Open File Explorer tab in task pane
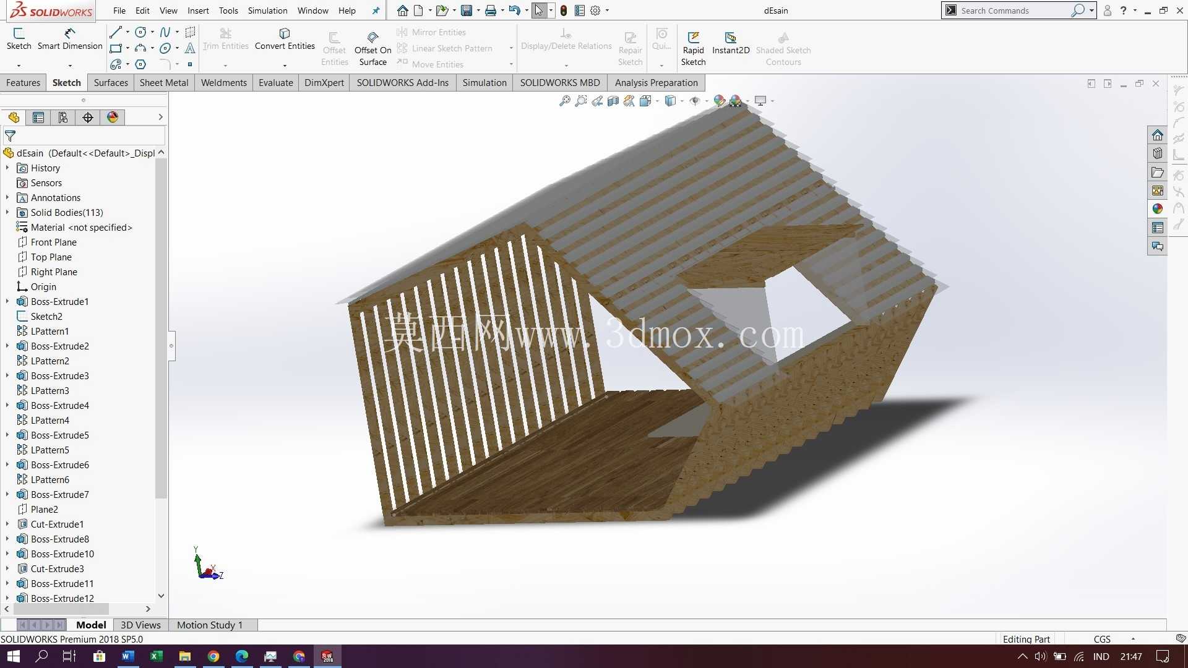1188x668 pixels. click(1158, 173)
